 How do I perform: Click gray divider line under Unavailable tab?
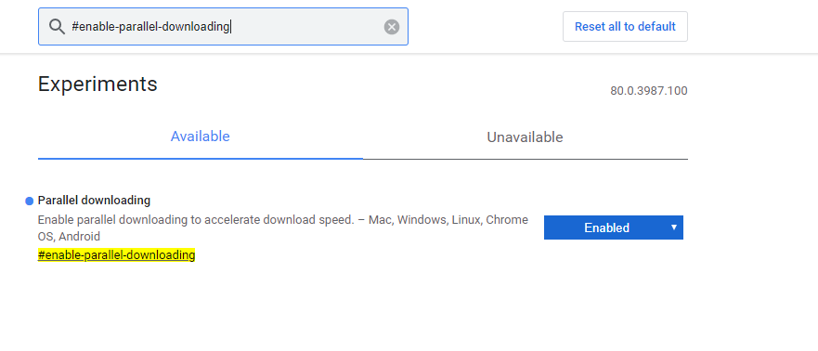pos(526,159)
